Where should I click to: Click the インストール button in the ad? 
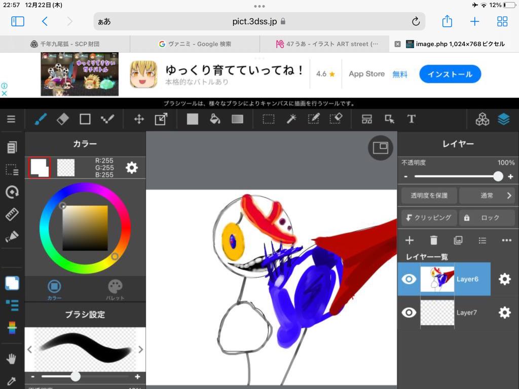point(450,74)
